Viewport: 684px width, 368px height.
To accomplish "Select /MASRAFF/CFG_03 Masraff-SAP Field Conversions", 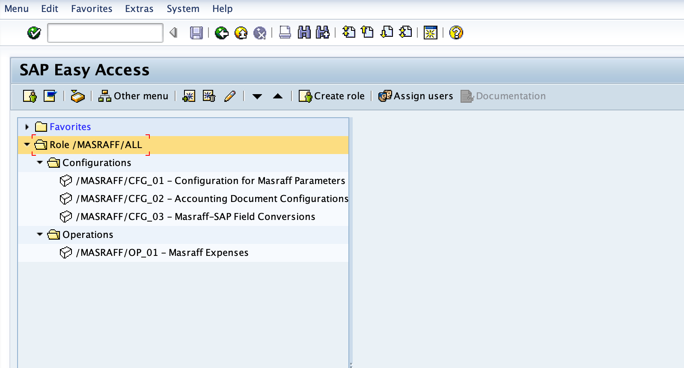I will pos(196,217).
